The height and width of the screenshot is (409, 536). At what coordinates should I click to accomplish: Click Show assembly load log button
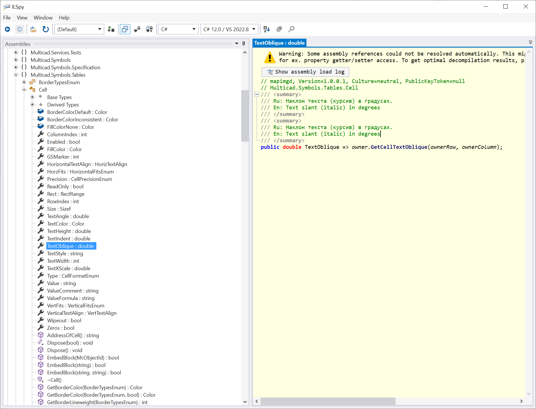pyautogui.click(x=305, y=72)
